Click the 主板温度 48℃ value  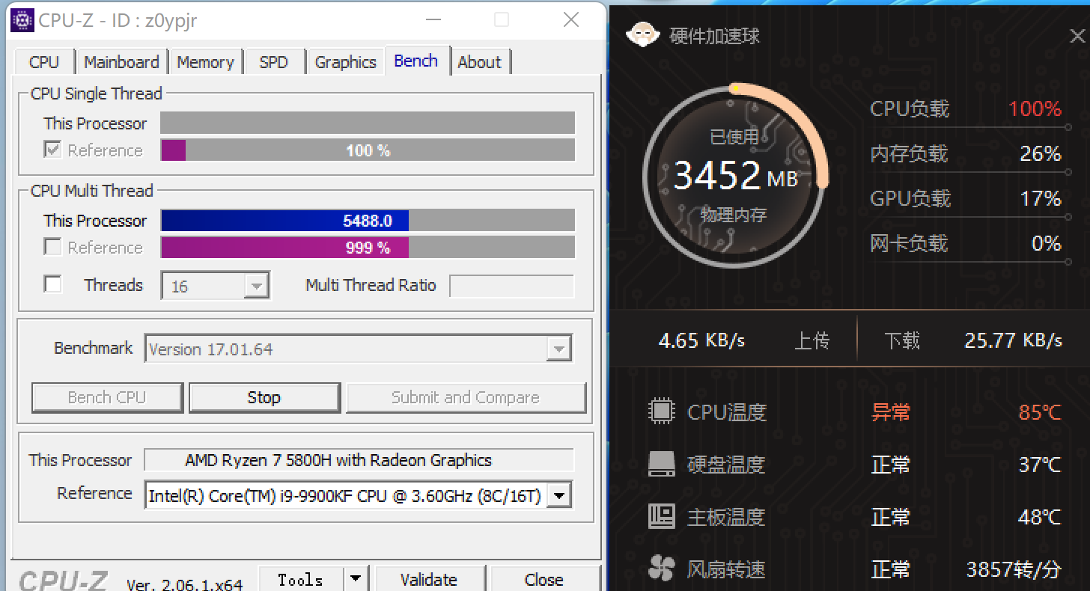pyautogui.click(x=1040, y=517)
